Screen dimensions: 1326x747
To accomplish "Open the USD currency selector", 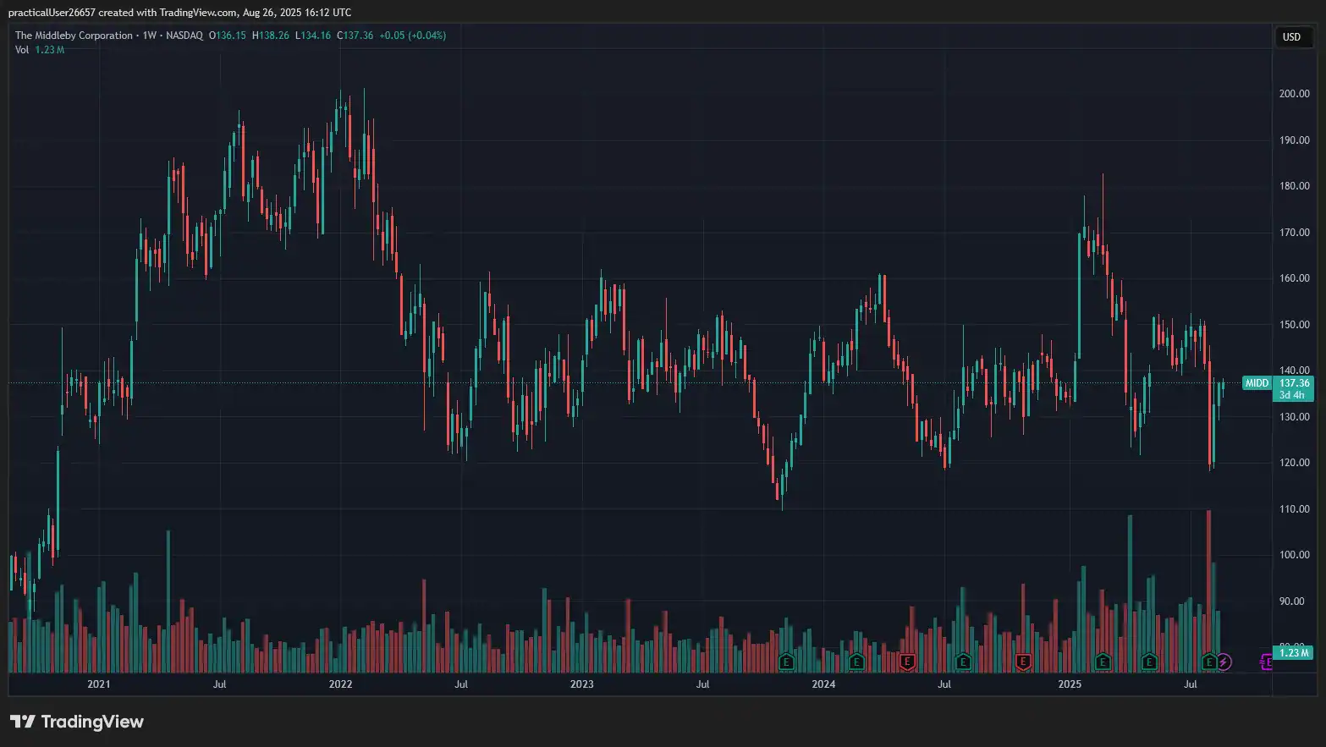I will pos(1291,37).
